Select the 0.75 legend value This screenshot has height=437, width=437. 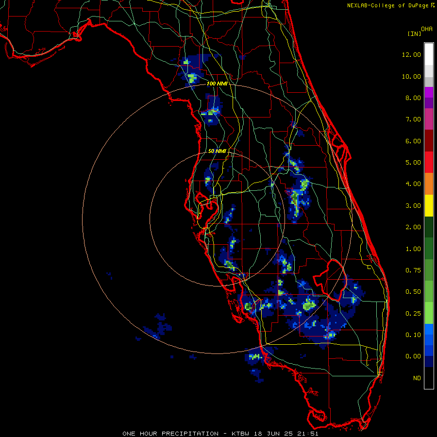pos(413,270)
